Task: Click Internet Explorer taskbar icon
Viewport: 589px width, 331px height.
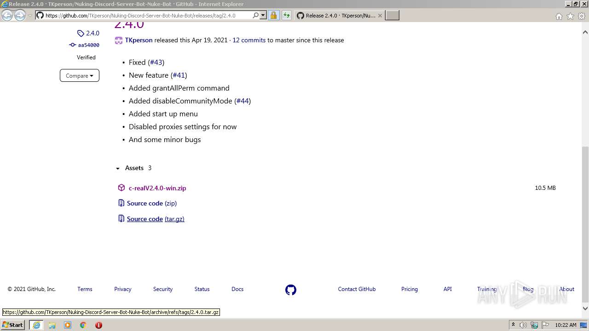Action: [36, 325]
